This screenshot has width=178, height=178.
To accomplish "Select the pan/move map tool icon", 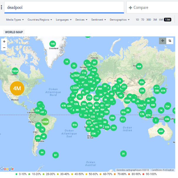I will pos(163,41).
